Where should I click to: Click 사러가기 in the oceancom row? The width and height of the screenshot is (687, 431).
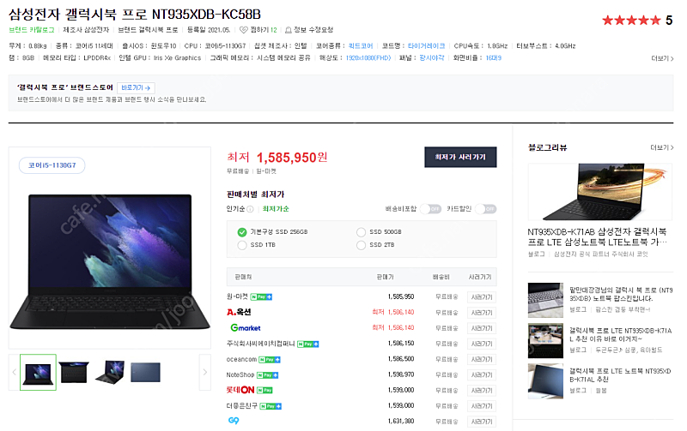[482, 359]
